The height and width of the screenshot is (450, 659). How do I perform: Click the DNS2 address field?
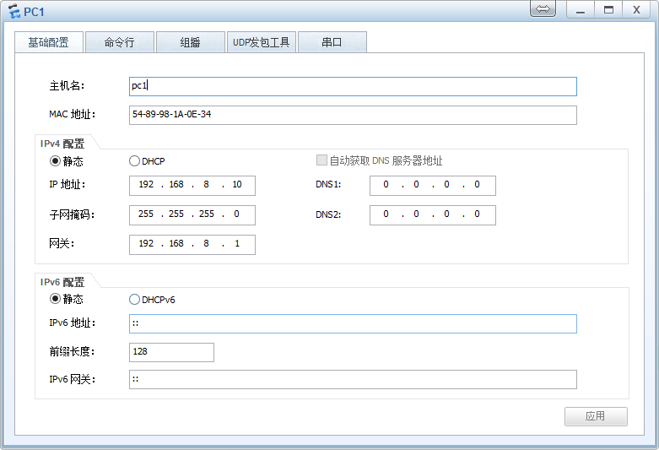pyautogui.click(x=433, y=215)
